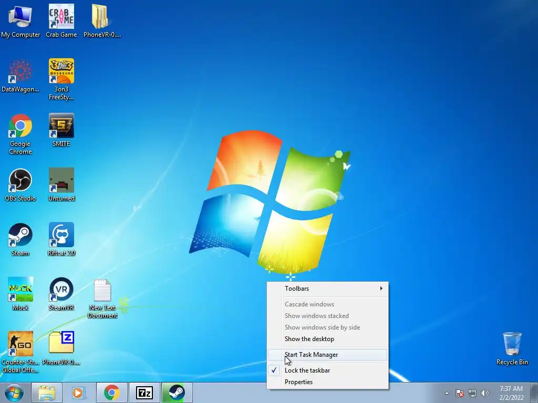Open Windows Explorer from the taskbar
Image resolution: width=538 pixels, height=403 pixels.
[x=47, y=393]
